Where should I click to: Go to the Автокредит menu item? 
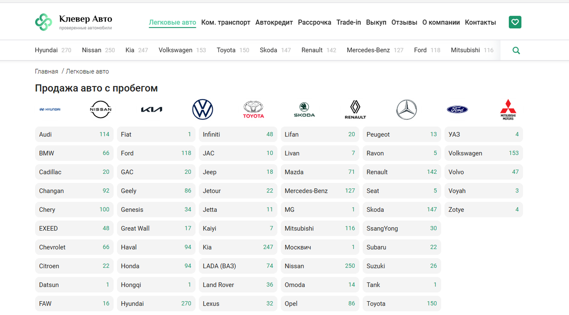274,22
